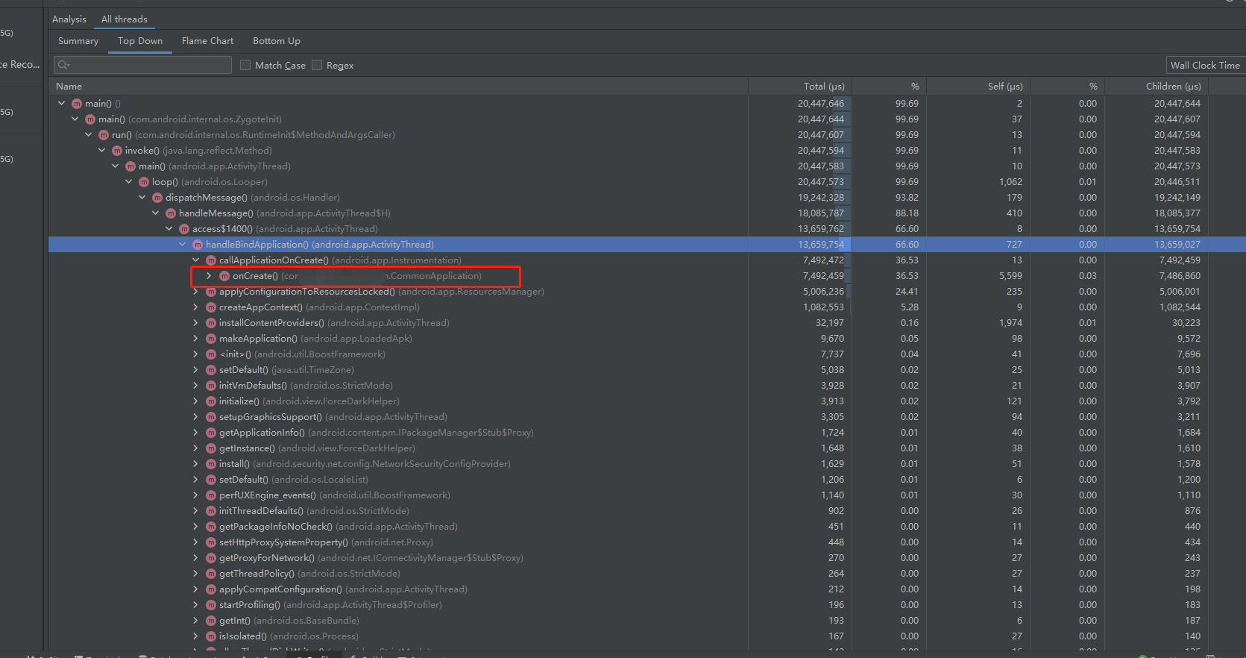This screenshot has height=658, width=1246.
Task: Click method icon of initialize() ForceDarkHelper
Action: click(x=211, y=401)
